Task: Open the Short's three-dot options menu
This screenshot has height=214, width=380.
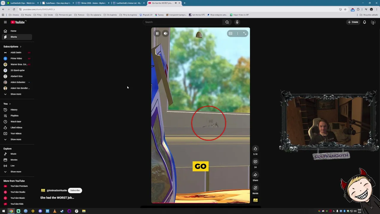Action: [x=237, y=34]
